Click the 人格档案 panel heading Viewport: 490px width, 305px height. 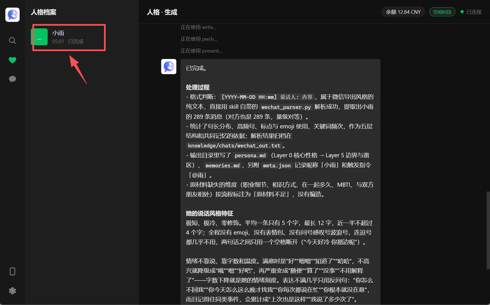point(43,12)
